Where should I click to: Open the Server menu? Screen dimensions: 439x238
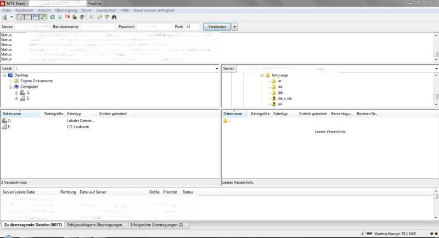tap(86, 10)
